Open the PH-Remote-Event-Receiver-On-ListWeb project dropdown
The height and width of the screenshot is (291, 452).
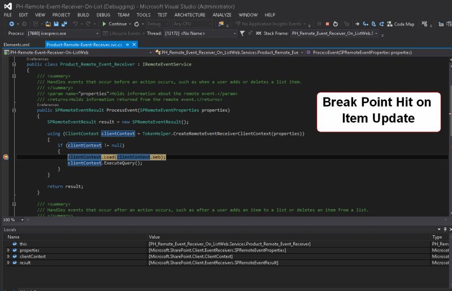point(78,52)
